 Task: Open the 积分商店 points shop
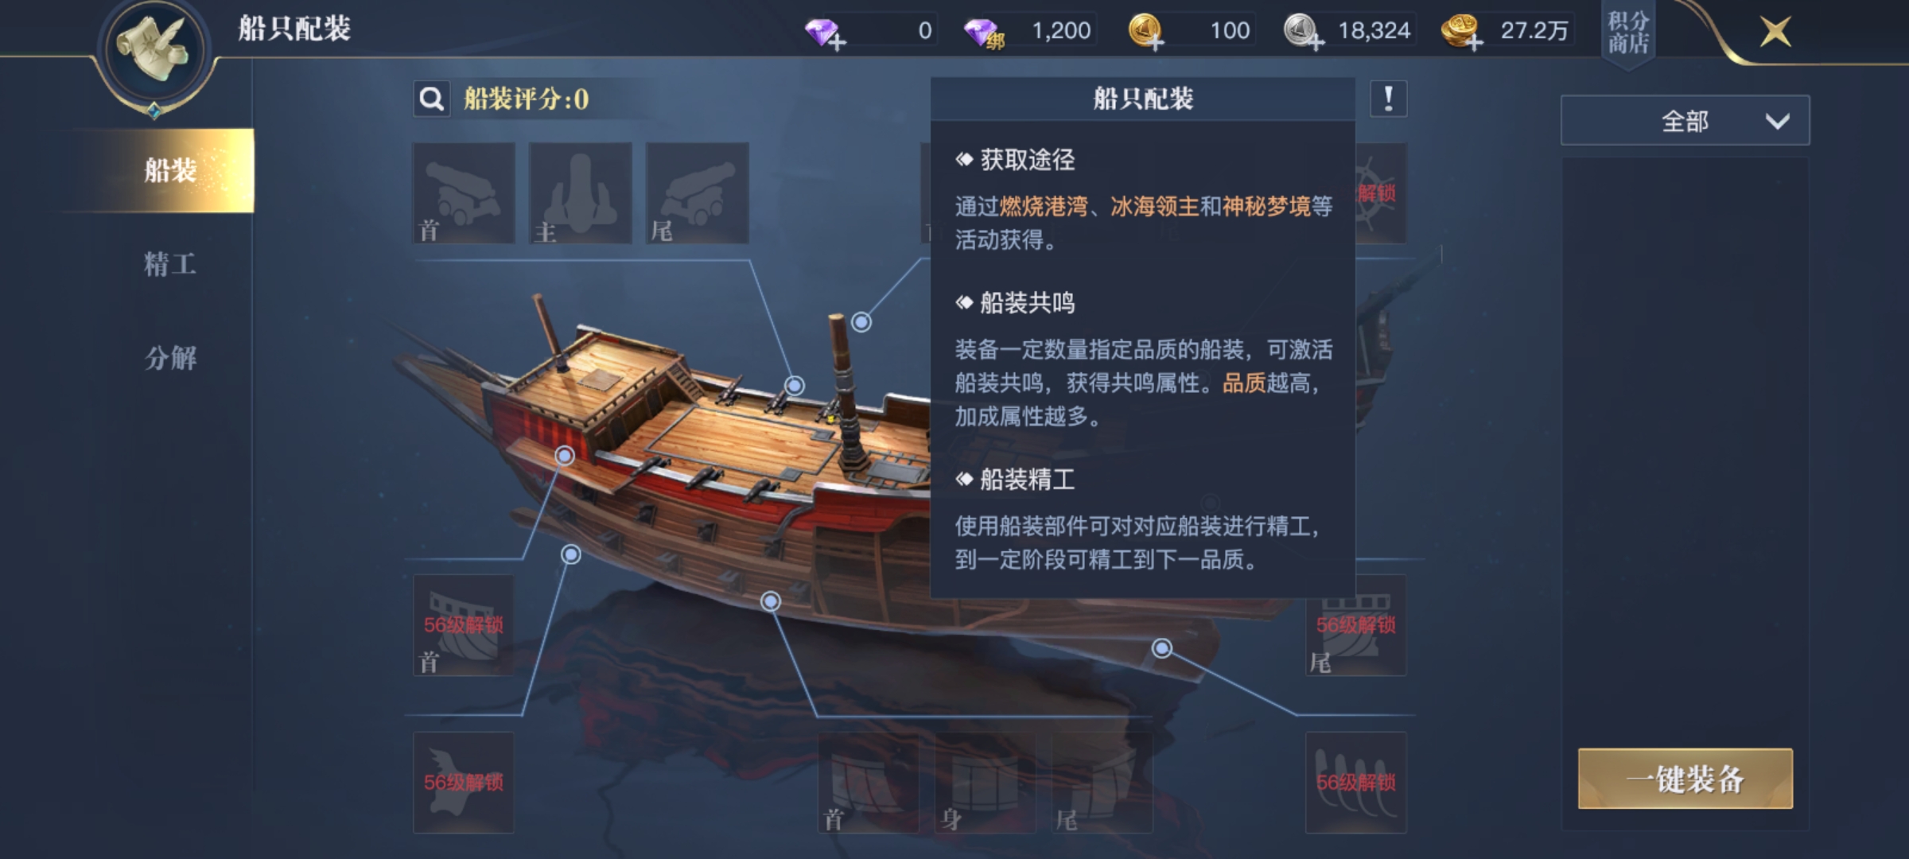(1628, 33)
